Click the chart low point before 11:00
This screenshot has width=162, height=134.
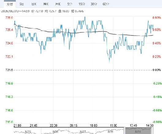[109, 62]
